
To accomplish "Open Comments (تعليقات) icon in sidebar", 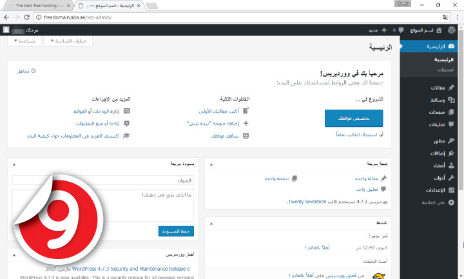I will pos(451,124).
